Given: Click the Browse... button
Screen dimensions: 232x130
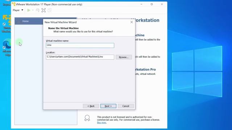Looking at the screenshot, I should 124,57.
